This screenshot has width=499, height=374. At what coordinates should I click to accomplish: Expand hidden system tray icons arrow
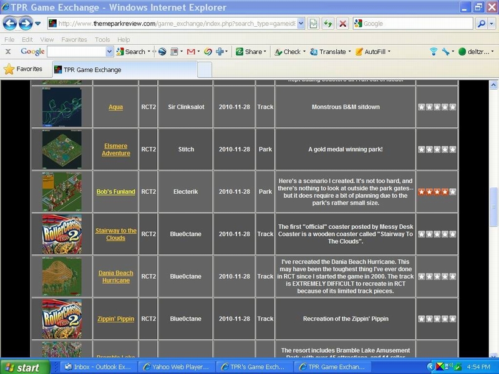click(x=430, y=367)
